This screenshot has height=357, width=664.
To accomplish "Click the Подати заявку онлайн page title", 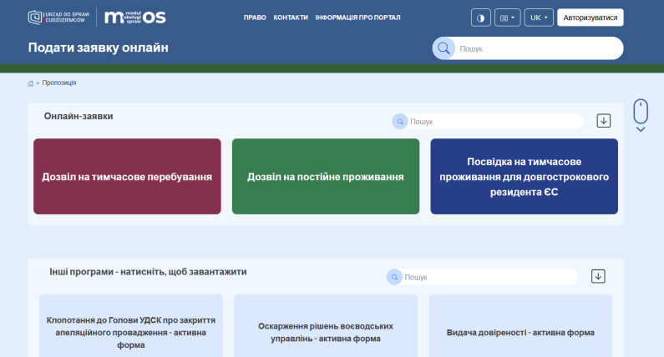I will pos(99,48).
